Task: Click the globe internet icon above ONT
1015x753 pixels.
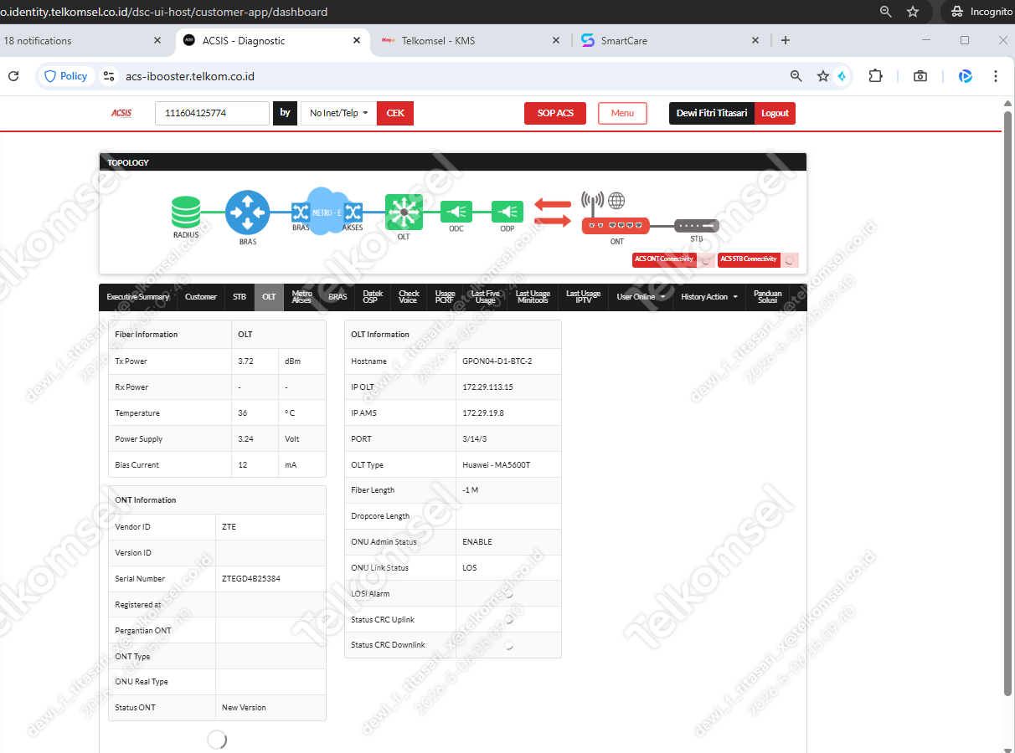Action: coord(616,201)
